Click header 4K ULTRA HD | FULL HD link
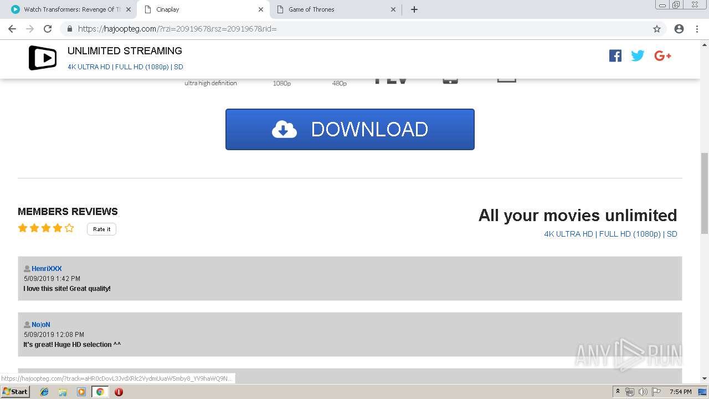The width and height of the screenshot is (709, 399). (x=125, y=67)
